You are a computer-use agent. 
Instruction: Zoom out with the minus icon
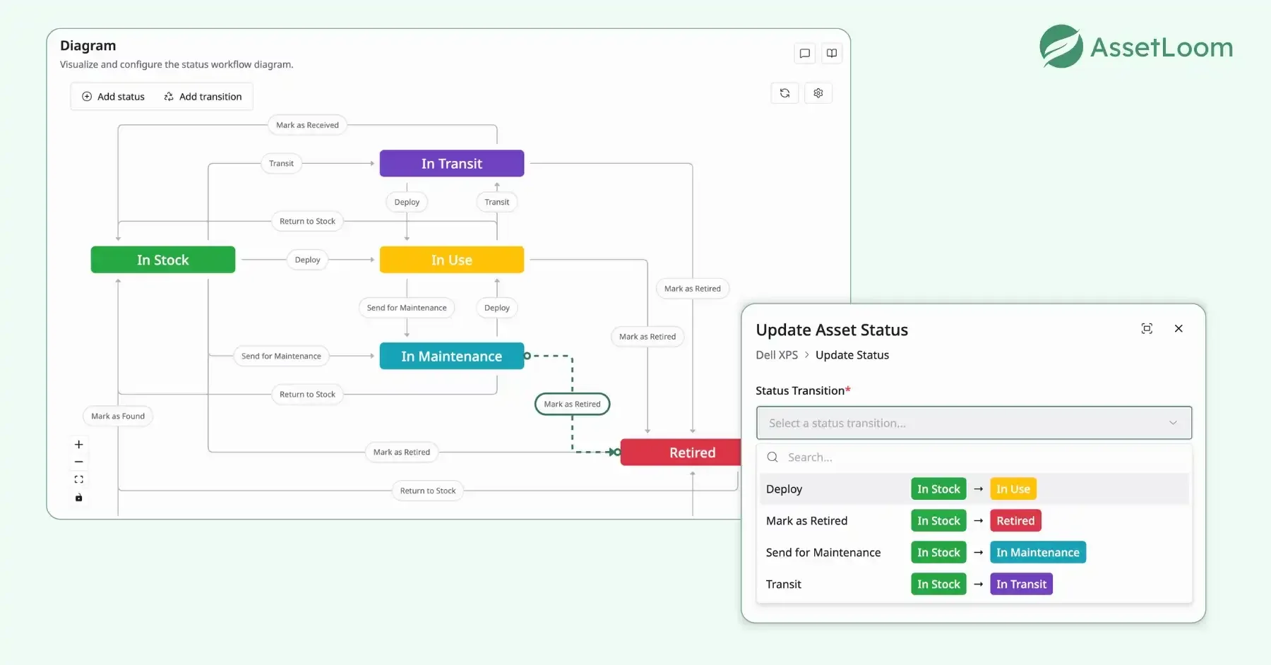tap(79, 462)
